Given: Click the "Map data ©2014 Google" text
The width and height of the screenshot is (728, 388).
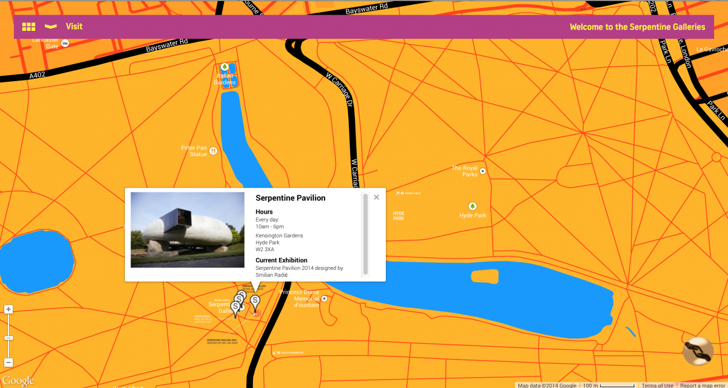Looking at the screenshot, I should [547, 385].
